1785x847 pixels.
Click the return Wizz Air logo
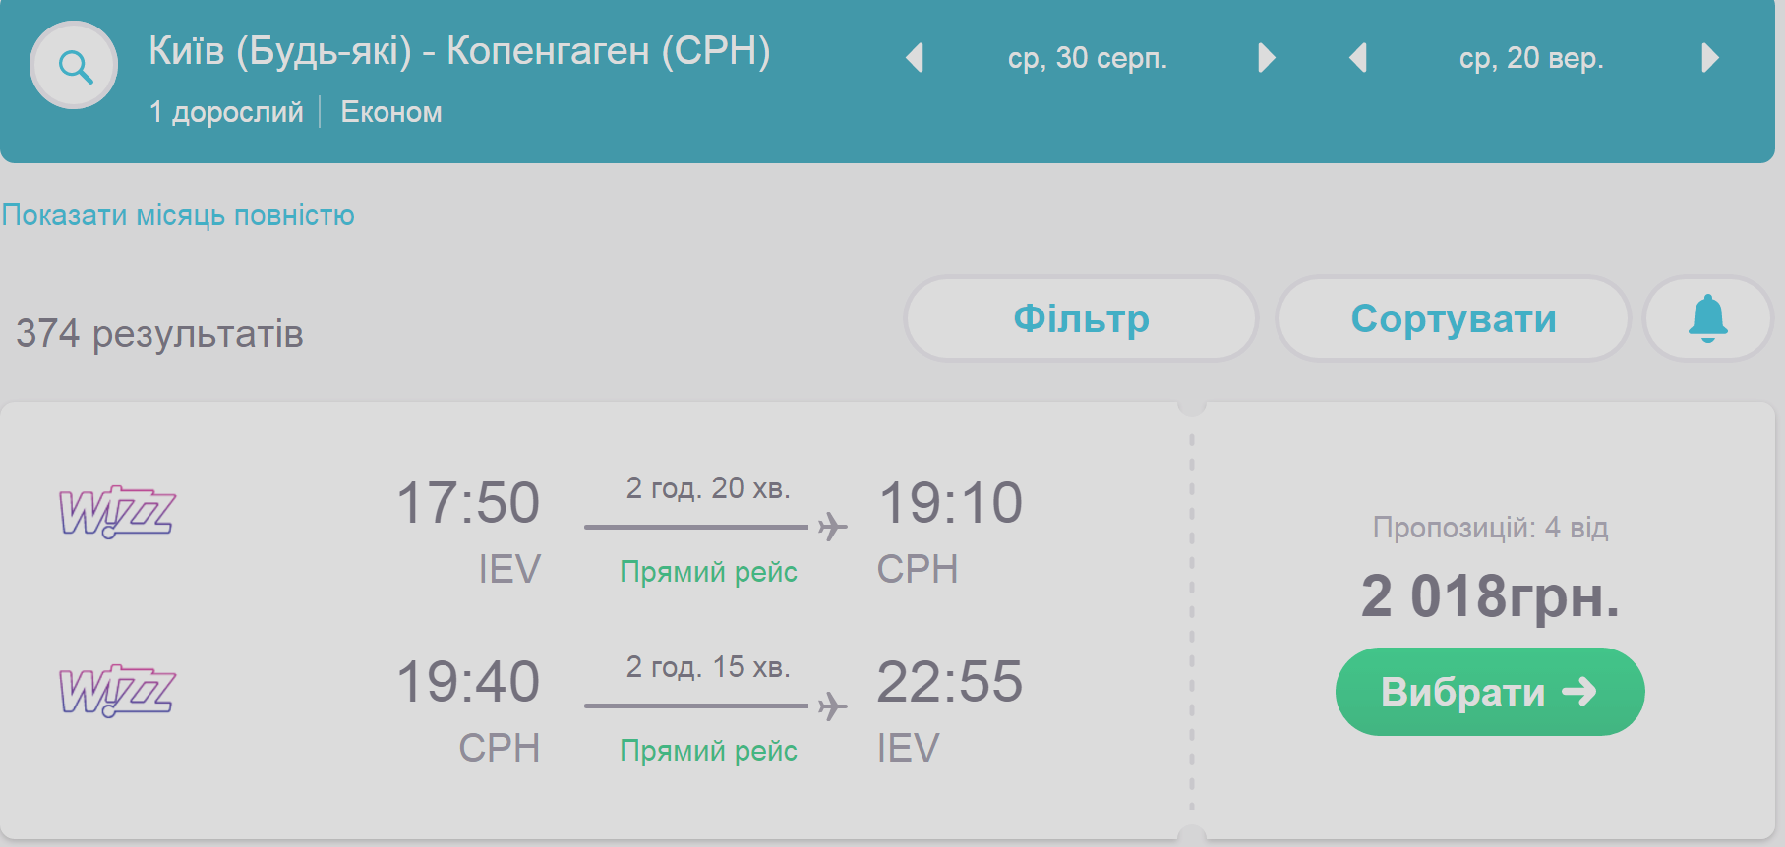[117, 691]
